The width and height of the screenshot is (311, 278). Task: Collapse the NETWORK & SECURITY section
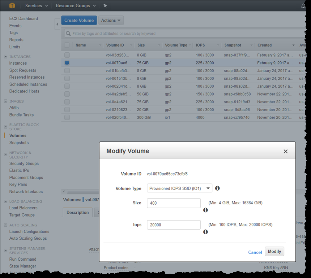click(x=5, y=155)
